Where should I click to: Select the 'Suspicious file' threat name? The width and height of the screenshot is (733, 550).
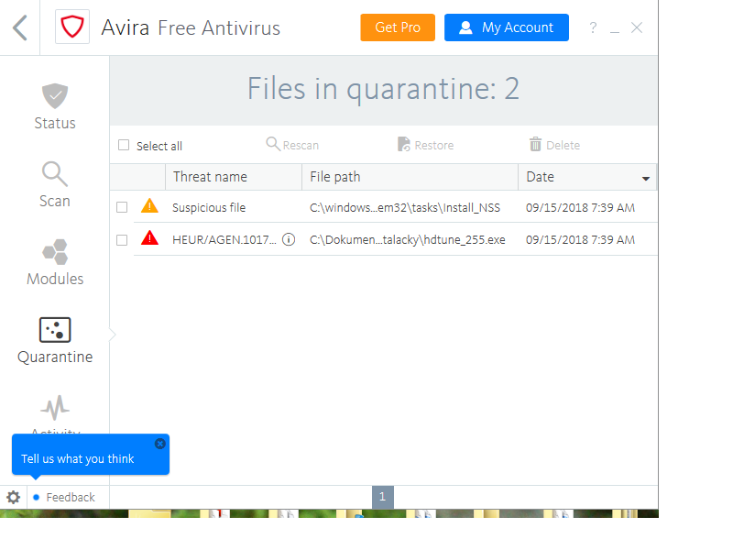[x=209, y=208]
